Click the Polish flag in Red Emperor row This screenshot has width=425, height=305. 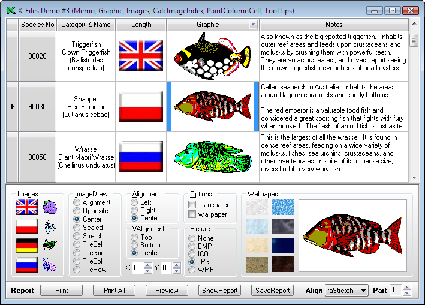click(141, 106)
